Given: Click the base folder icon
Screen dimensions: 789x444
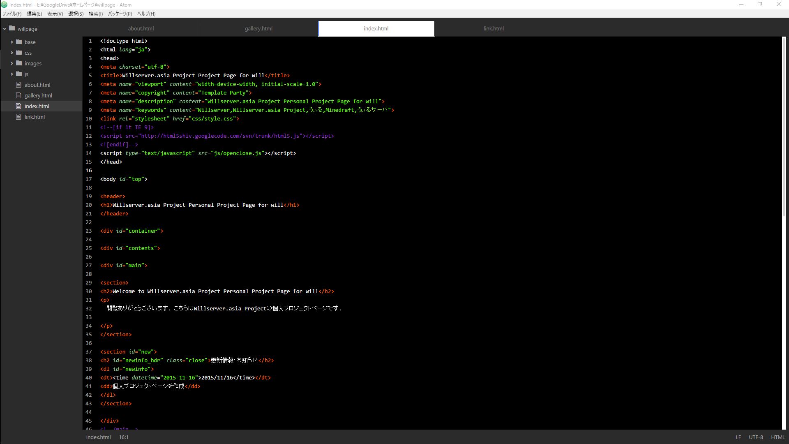Looking at the screenshot, I should tap(19, 42).
